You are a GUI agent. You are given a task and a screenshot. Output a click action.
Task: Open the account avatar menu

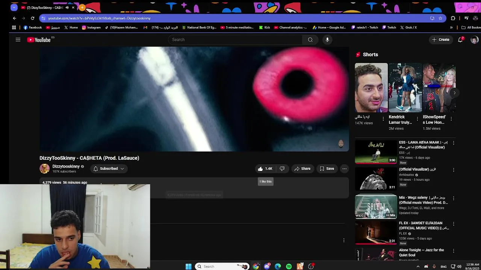tap(474, 40)
